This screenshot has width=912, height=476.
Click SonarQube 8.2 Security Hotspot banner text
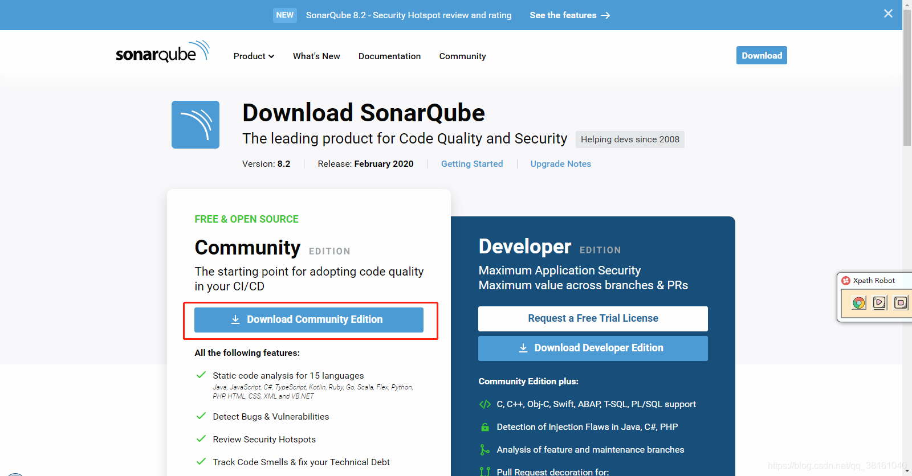click(409, 15)
